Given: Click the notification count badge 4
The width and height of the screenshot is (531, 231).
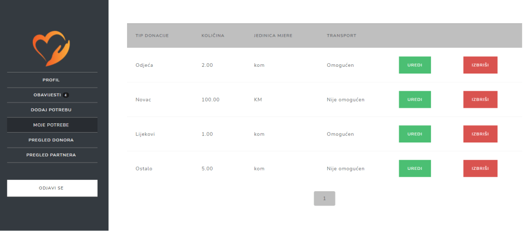Looking at the screenshot, I should click(66, 95).
